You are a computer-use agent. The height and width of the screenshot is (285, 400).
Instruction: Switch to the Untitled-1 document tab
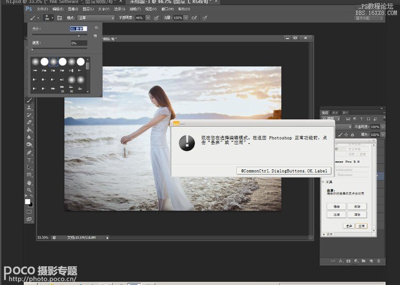(x=171, y=2)
